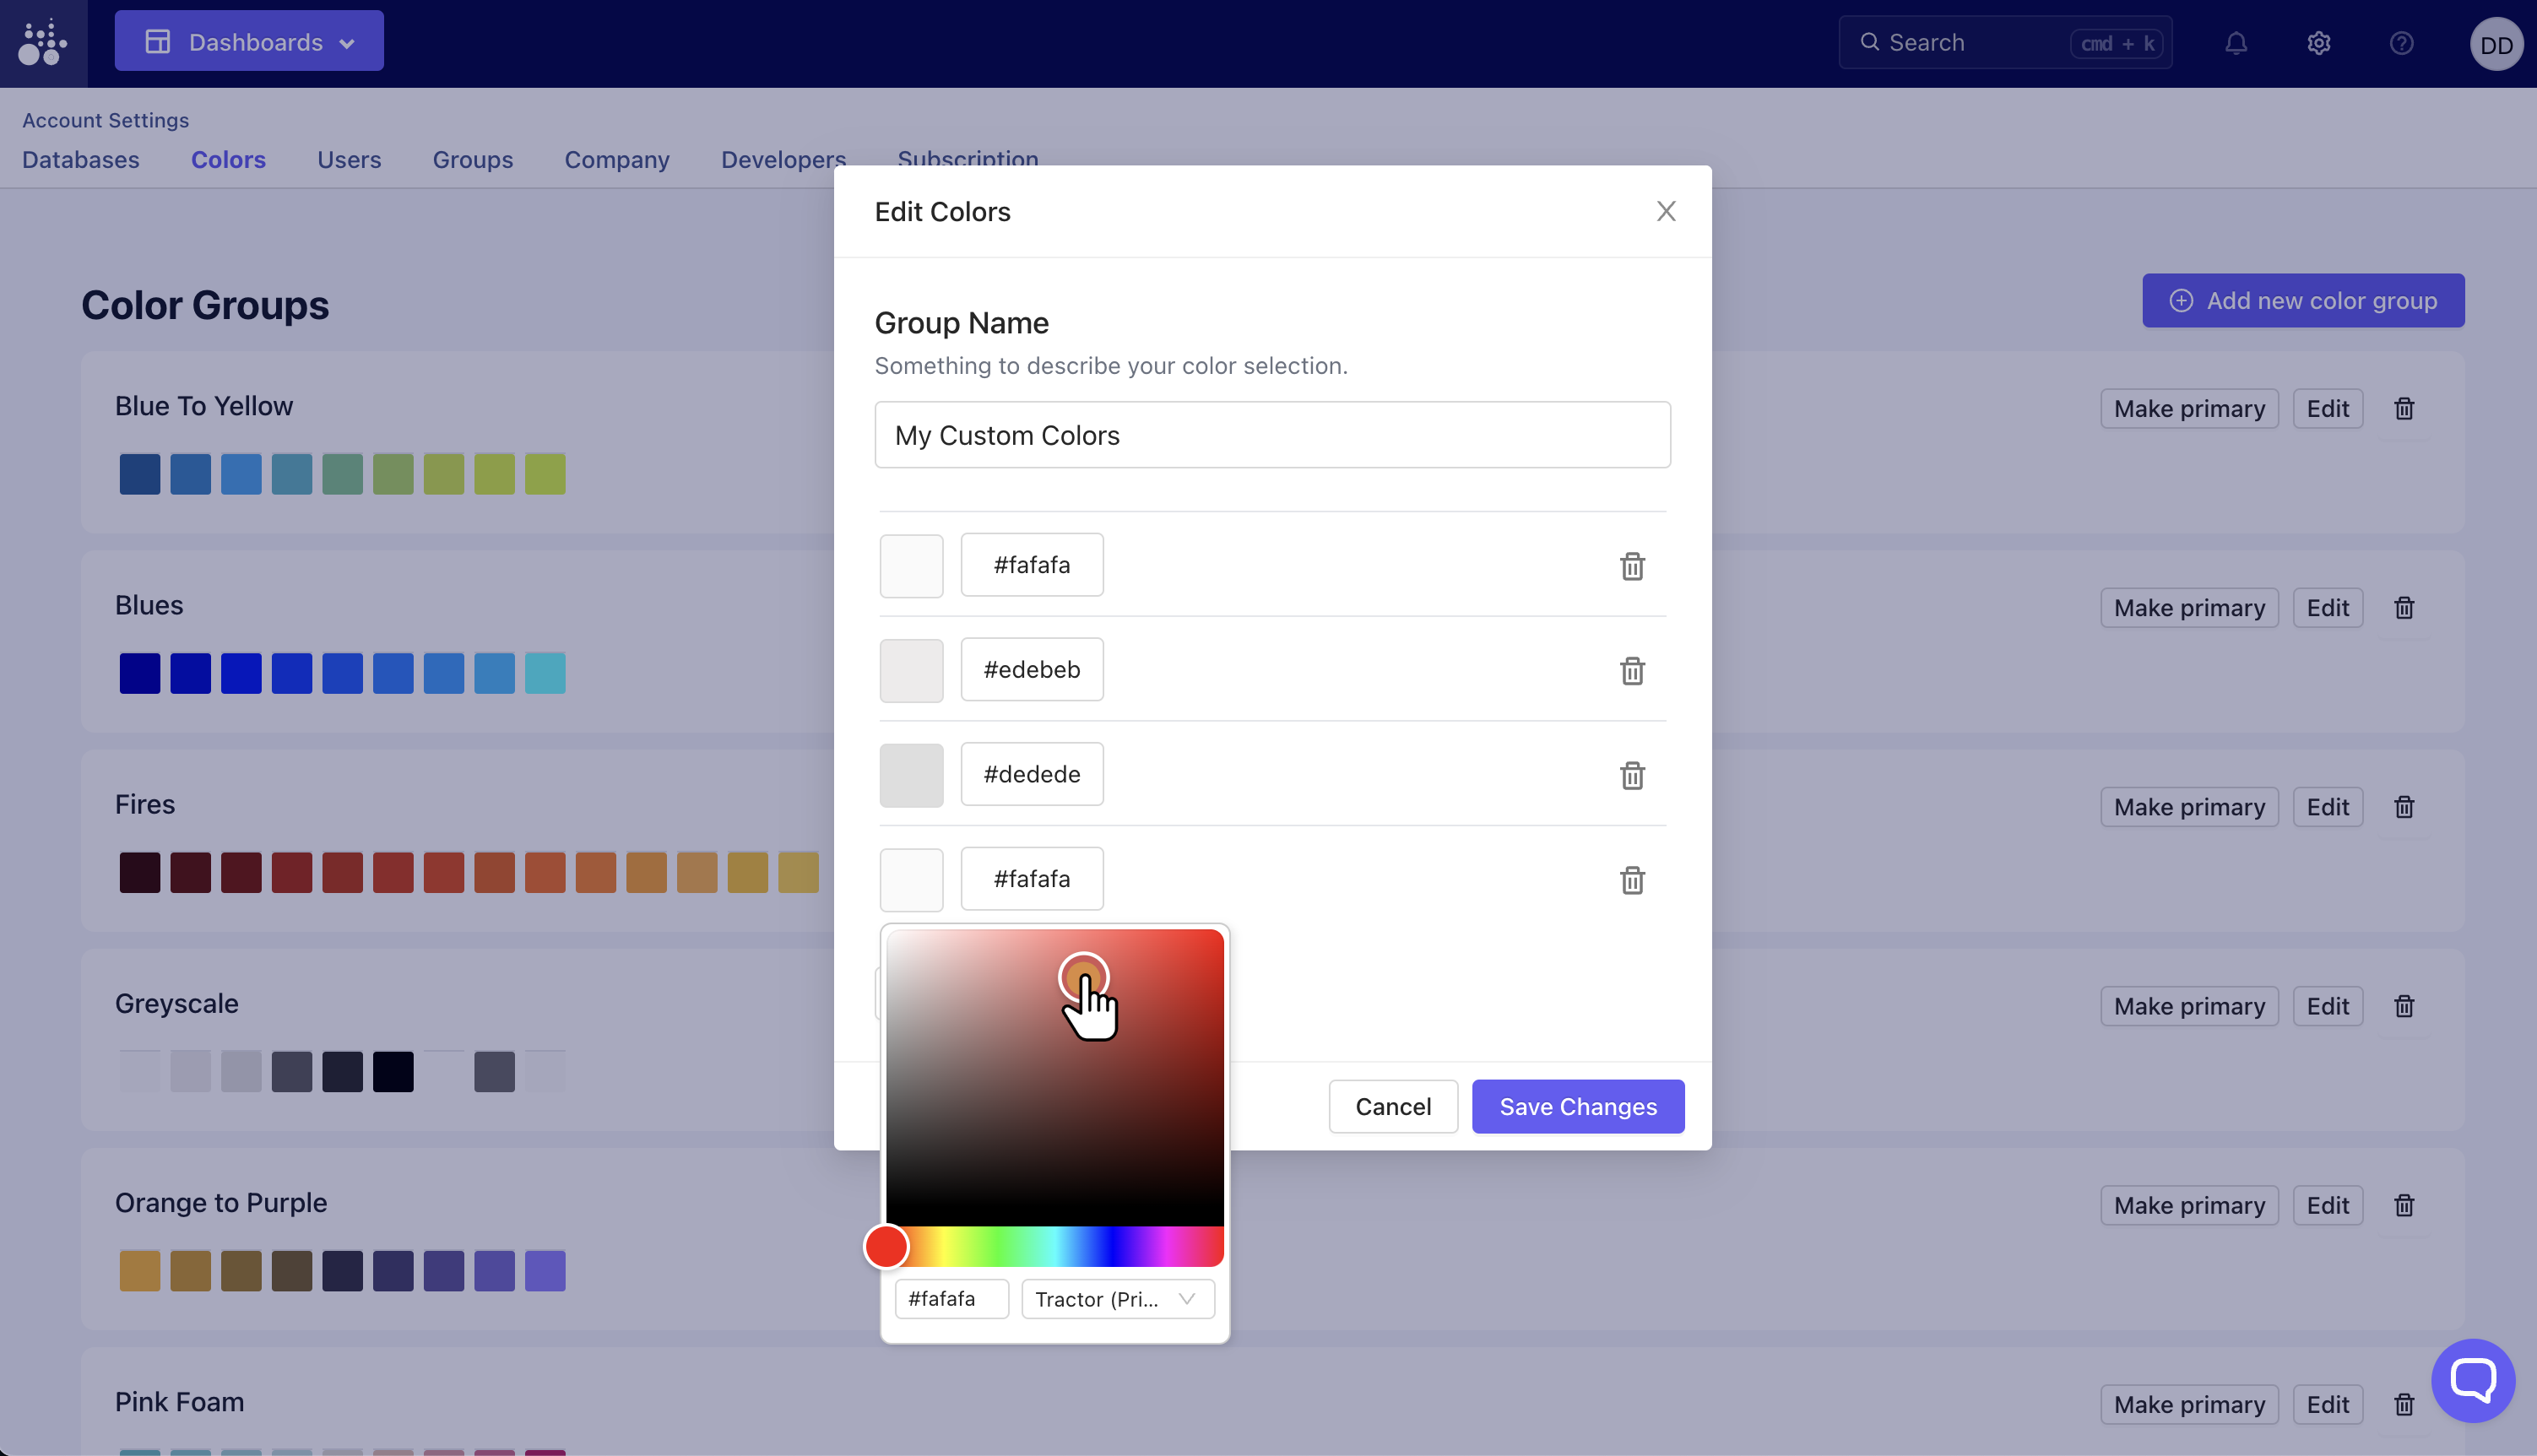The height and width of the screenshot is (1456, 2537).
Task: Open the settings gear icon
Action: 2319,43
